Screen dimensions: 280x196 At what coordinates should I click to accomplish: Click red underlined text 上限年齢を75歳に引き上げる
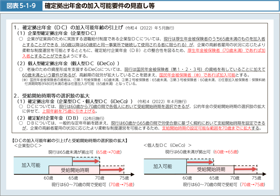(69, 111)
